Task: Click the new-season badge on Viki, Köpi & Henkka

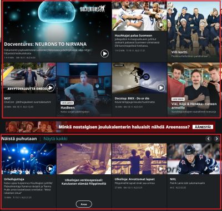Action: (178, 99)
